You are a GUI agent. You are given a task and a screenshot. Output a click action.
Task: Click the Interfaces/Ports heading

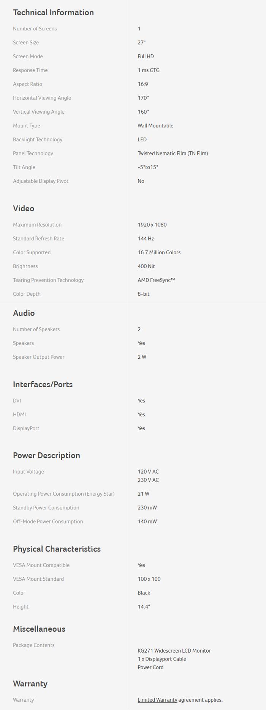pos(43,384)
